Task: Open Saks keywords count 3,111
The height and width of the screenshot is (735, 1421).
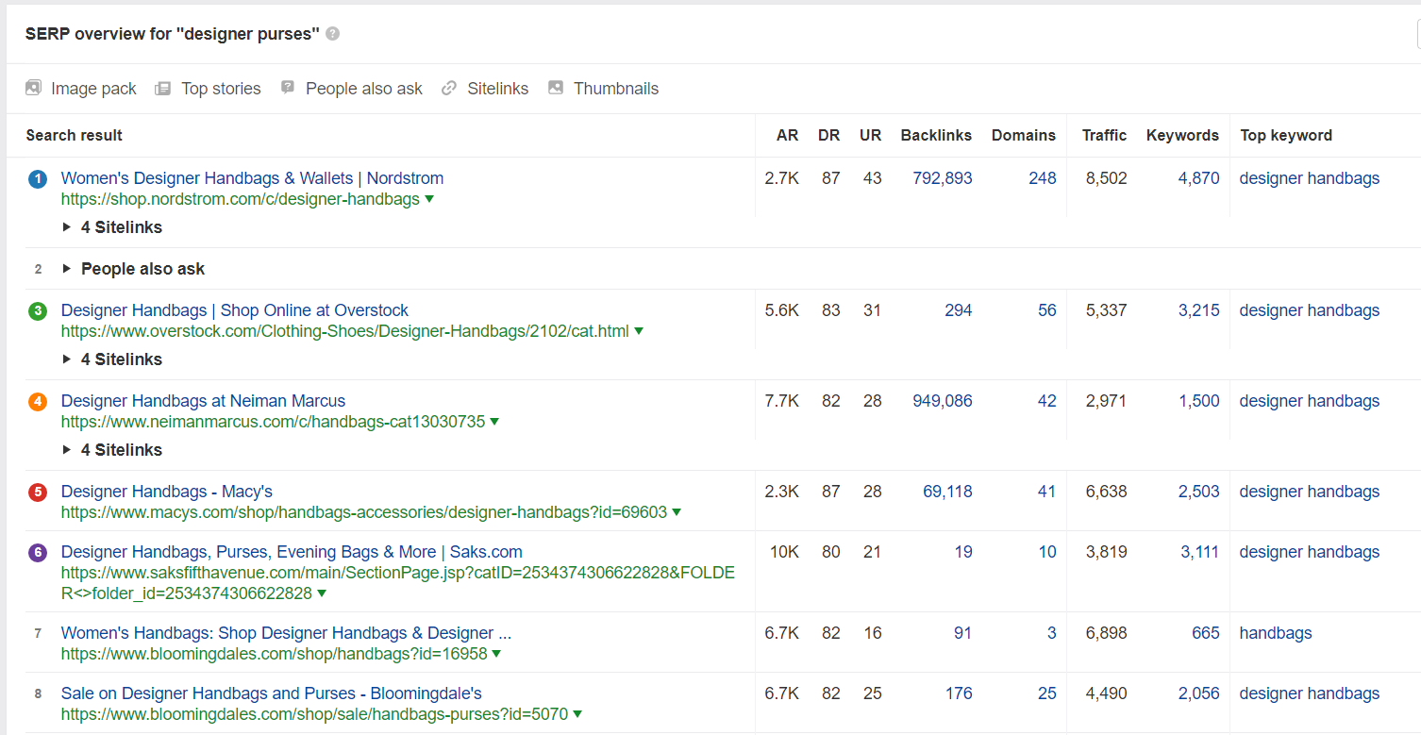Action: click(1200, 552)
